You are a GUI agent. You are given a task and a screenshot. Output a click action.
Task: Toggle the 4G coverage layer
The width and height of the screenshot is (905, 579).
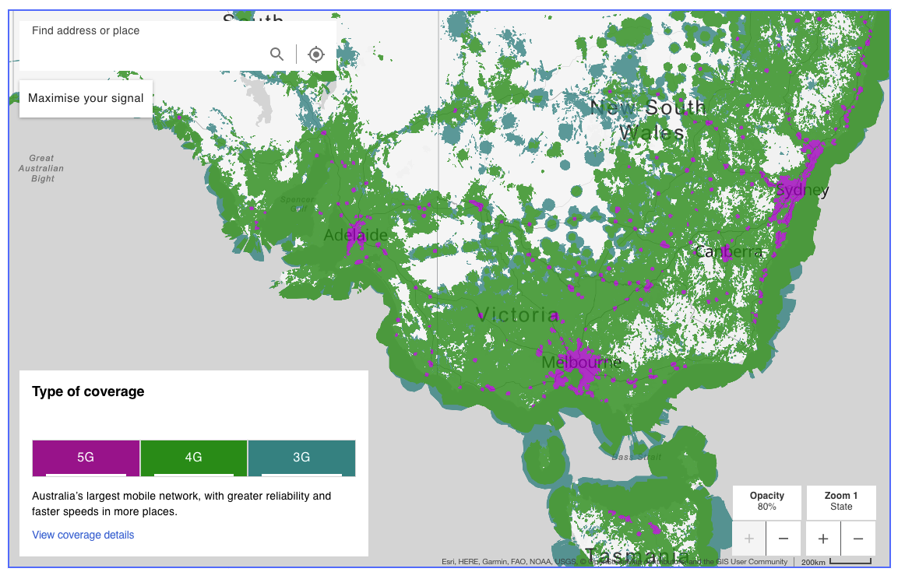click(x=194, y=458)
